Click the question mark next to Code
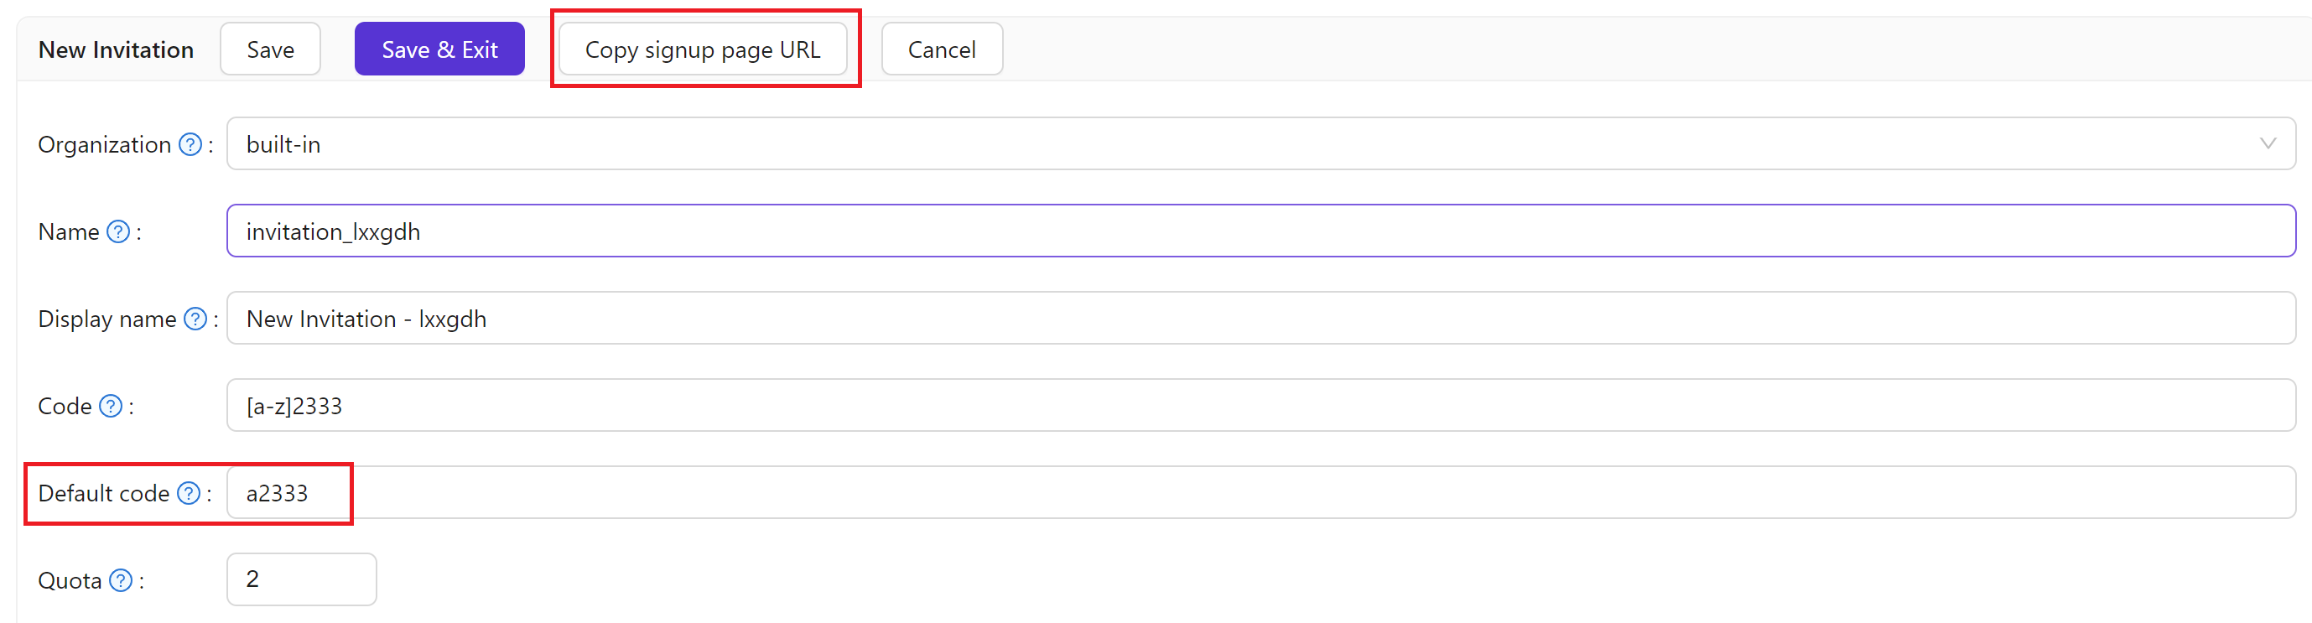This screenshot has width=2312, height=623. click(111, 406)
